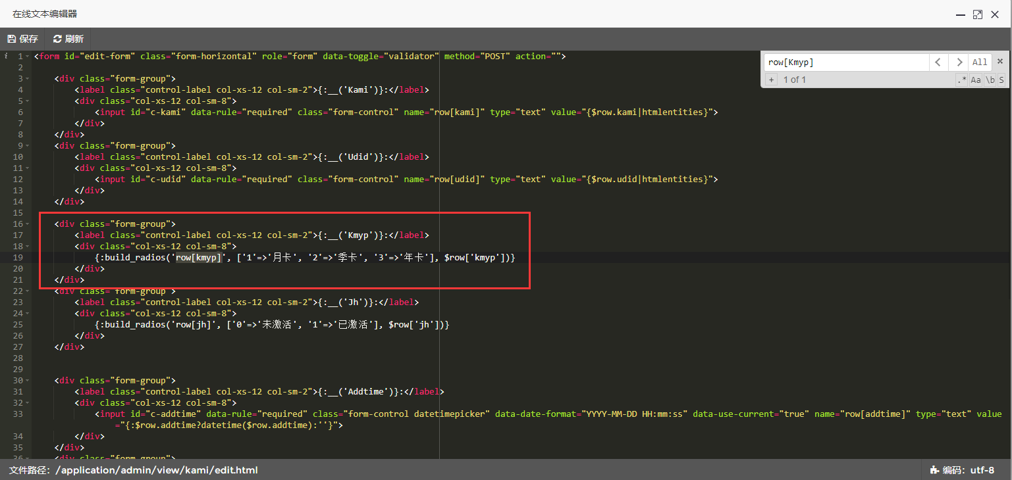Toggle case-sensitive search option
The image size is (1012, 480).
(x=976, y=80)
